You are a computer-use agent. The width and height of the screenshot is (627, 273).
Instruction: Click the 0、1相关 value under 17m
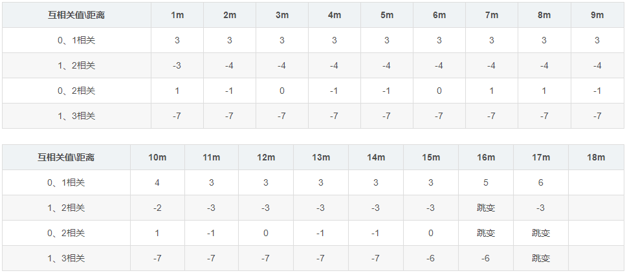tap(541, 182)
